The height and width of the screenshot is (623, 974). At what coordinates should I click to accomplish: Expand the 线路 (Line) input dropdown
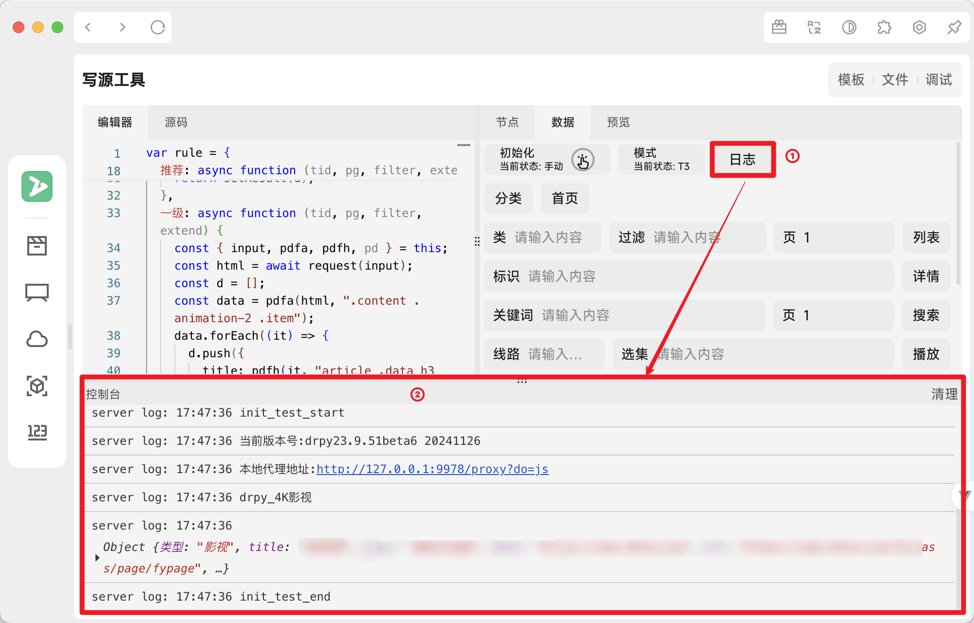[560, 353]
